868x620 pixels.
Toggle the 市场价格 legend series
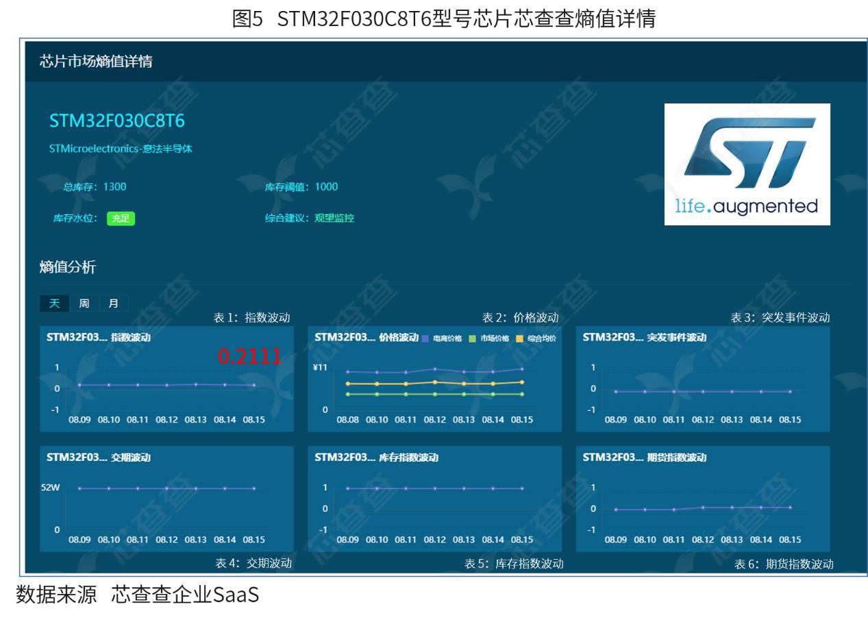[x=488, y=338]
